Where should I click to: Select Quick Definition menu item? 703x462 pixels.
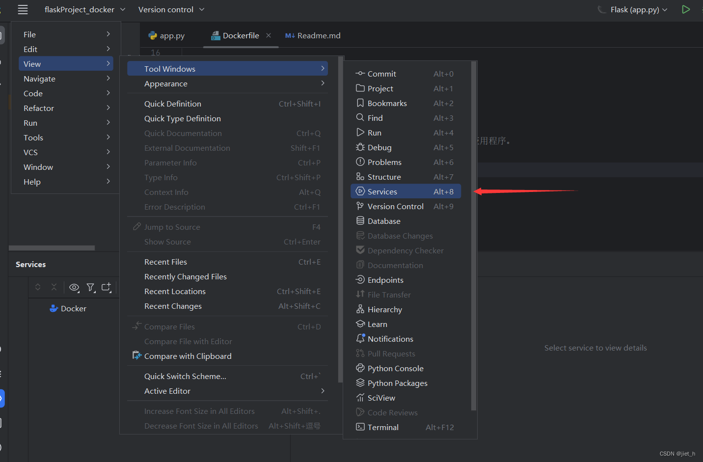point(227,104)
